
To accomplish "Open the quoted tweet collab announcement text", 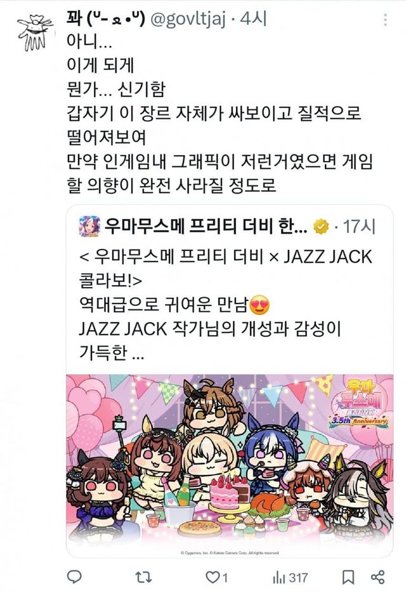I will [x=226, y=303].
